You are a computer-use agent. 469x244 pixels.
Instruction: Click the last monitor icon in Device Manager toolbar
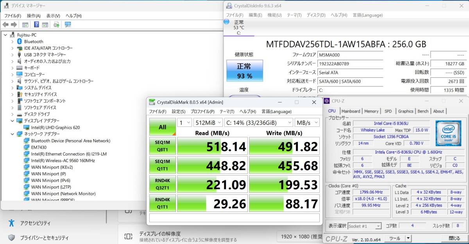67,24
